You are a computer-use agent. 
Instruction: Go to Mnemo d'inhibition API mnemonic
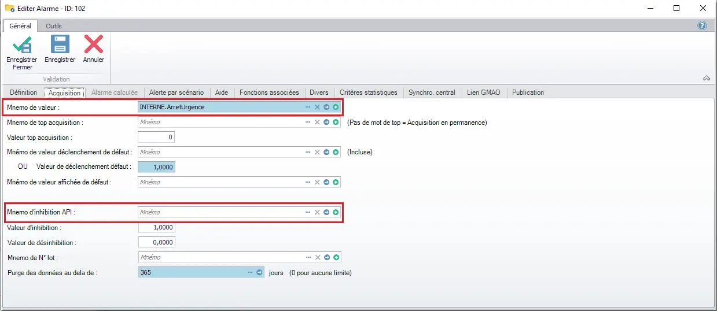pos(326,212)
